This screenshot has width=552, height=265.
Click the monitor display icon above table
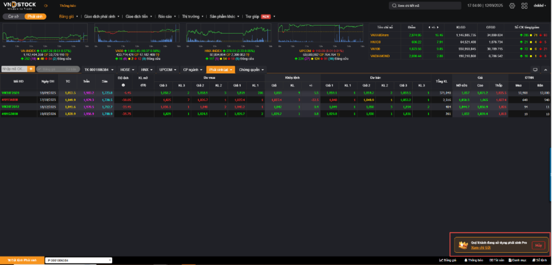point(535,70)
